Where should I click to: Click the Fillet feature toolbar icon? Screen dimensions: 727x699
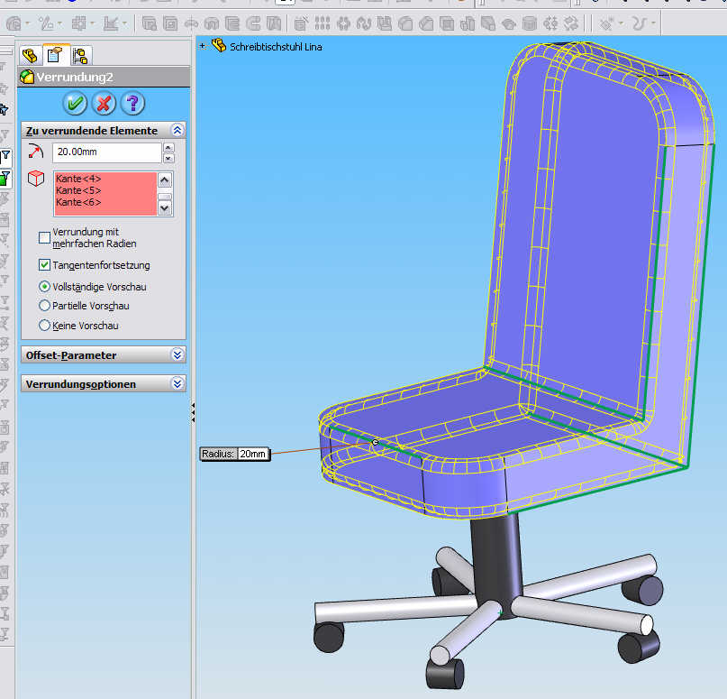405,23
